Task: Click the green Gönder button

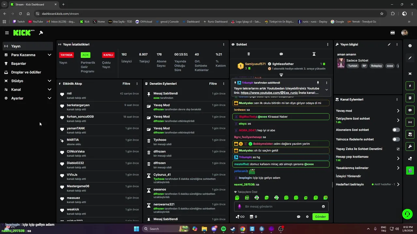Action: [320, 217]
